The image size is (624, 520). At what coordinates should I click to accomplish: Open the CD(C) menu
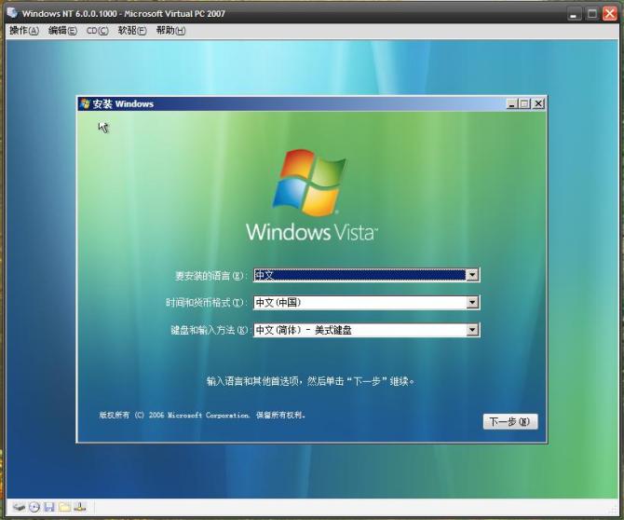coord(98,31)
